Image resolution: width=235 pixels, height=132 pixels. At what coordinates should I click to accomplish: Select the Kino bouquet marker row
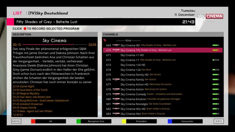(163, 40)
